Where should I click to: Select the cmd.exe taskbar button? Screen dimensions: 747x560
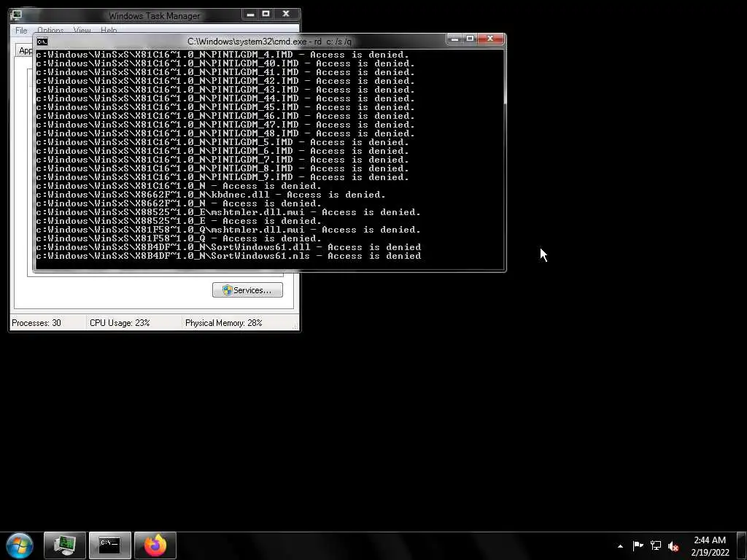click(x=109, y=545)
